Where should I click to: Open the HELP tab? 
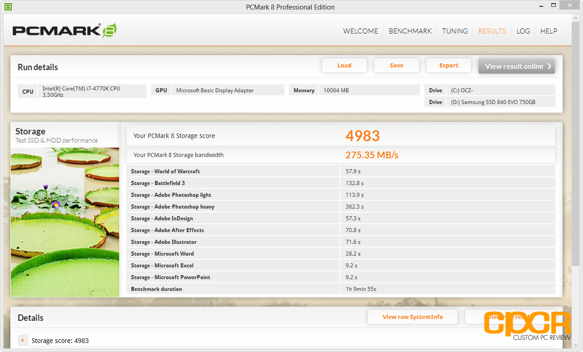(x=549, y=31)
